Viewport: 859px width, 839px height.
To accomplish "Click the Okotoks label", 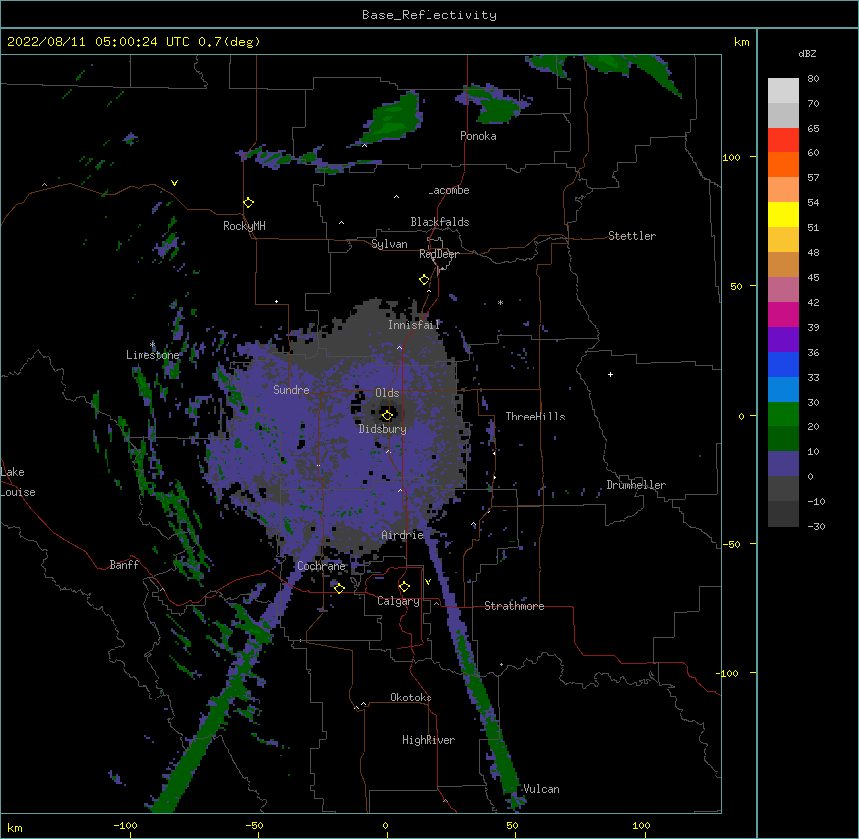I will 411,698.
